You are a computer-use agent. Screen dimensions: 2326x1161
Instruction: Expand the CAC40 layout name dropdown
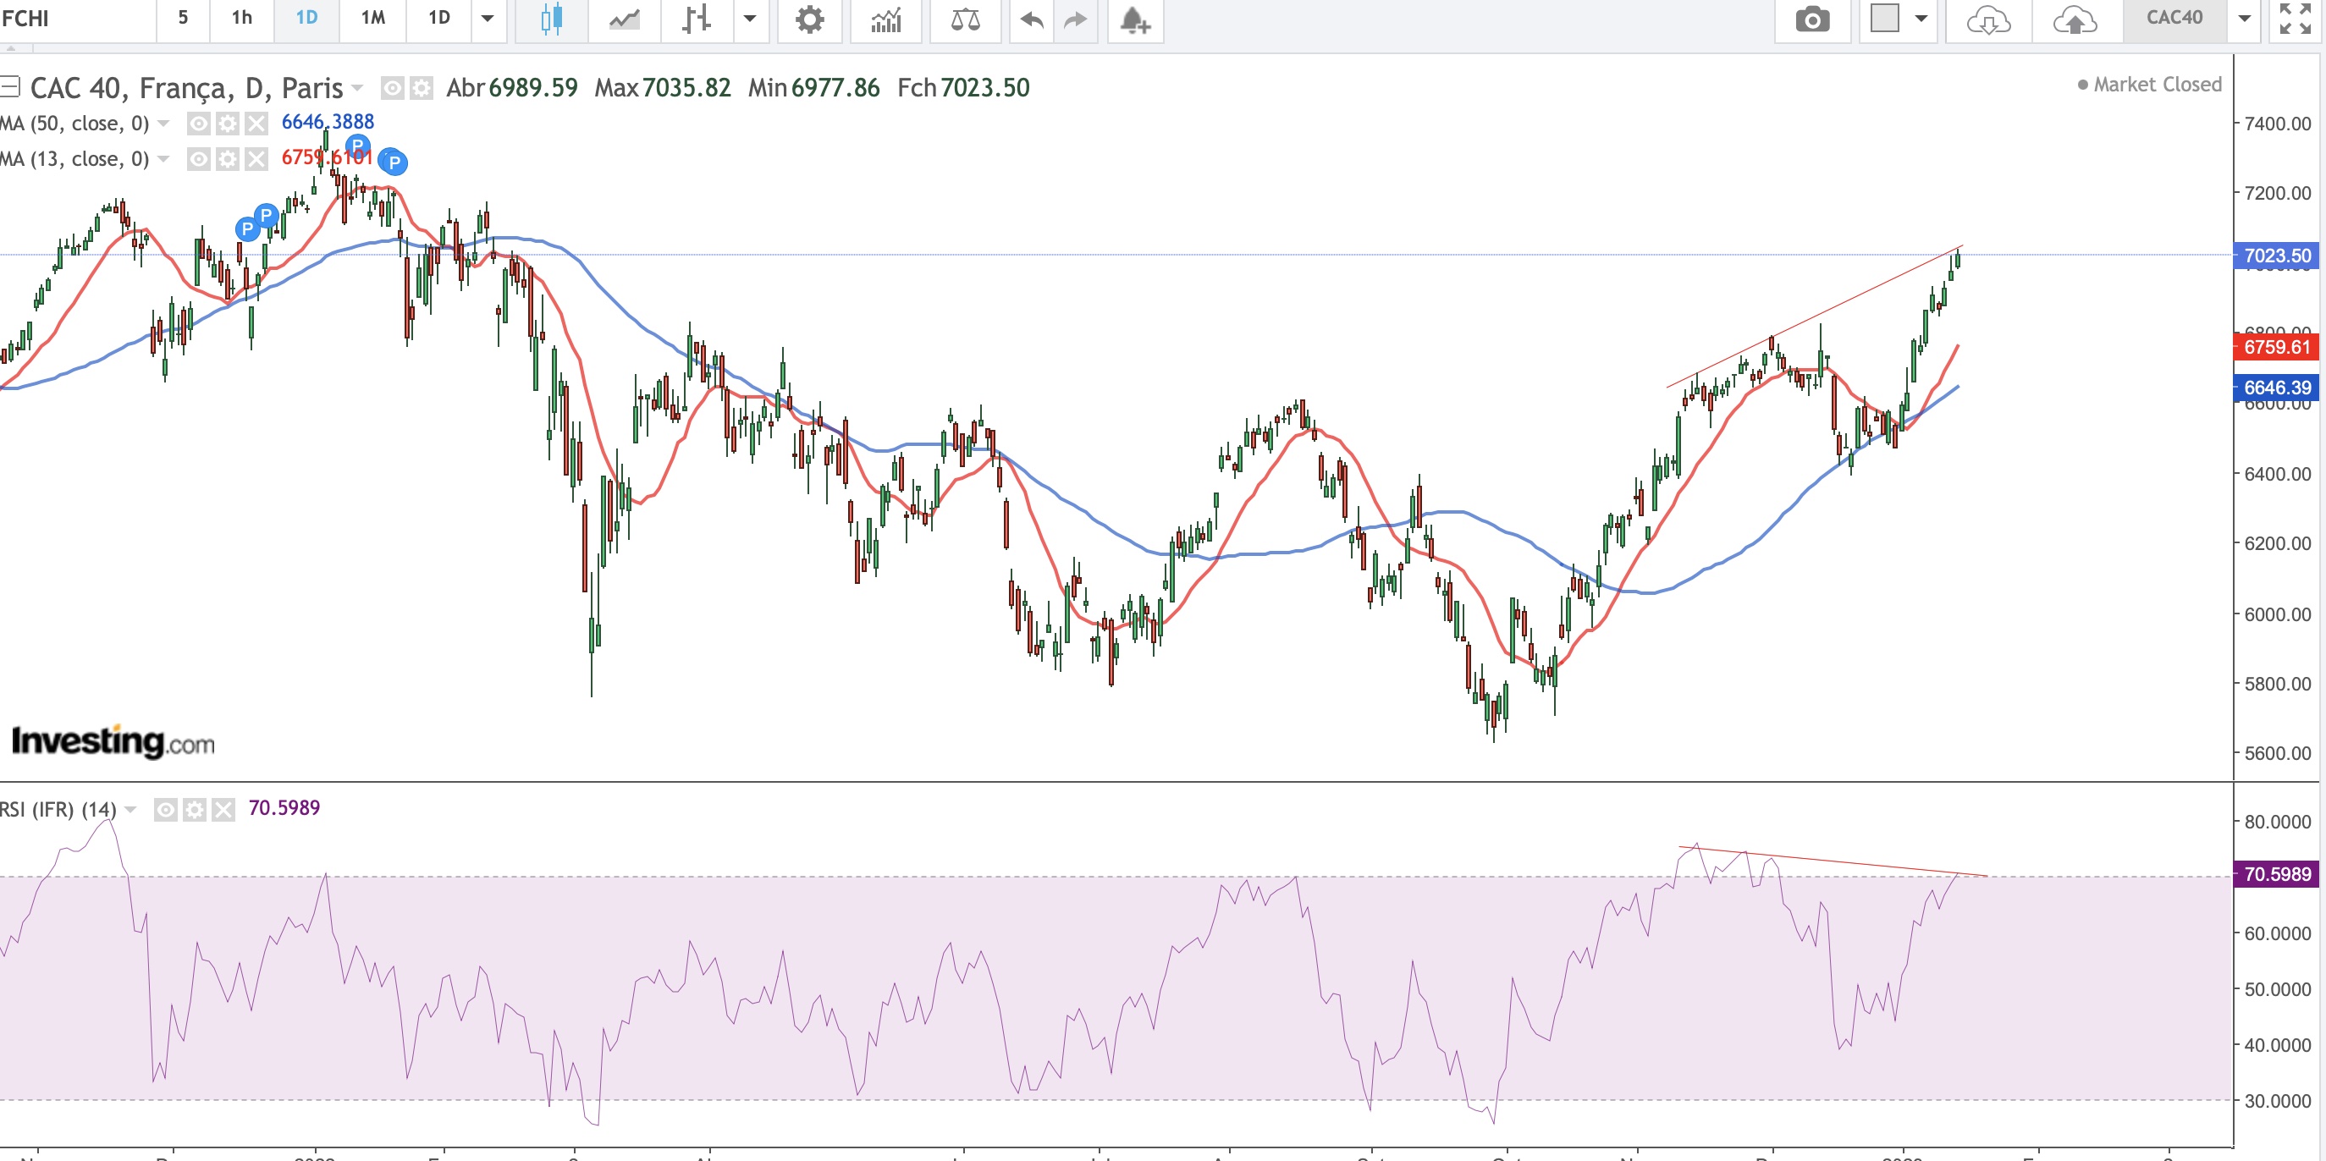click(2244, 18)
